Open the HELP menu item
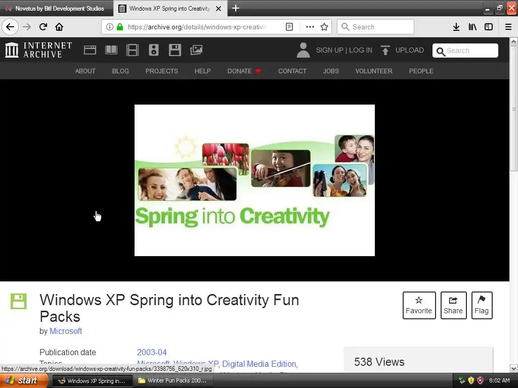The image size is (518, 388). click(x=202, y=71)
